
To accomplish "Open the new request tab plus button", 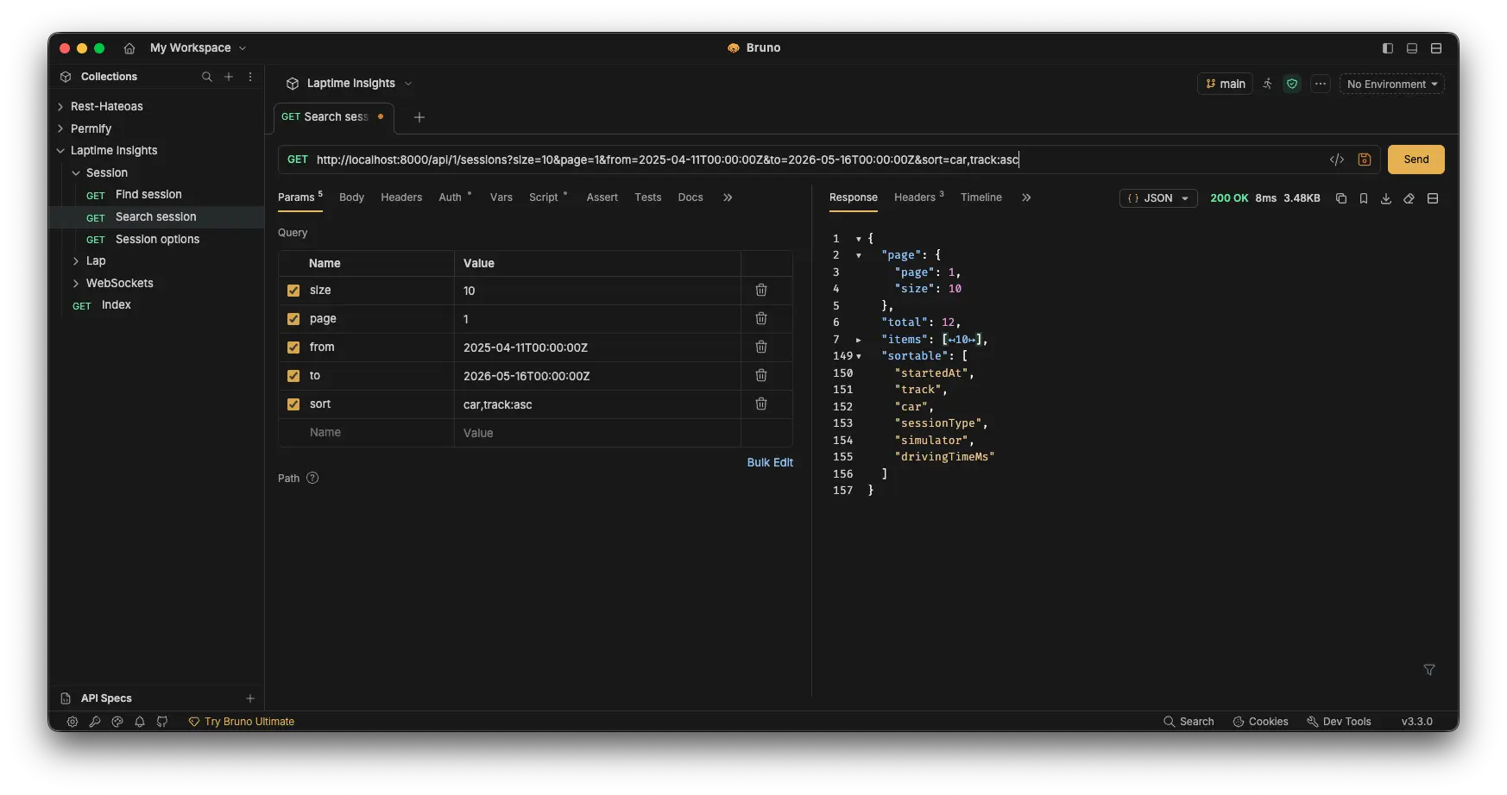I will point(419,117).
